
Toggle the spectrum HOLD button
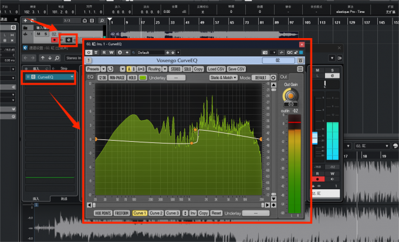point(133,78)
